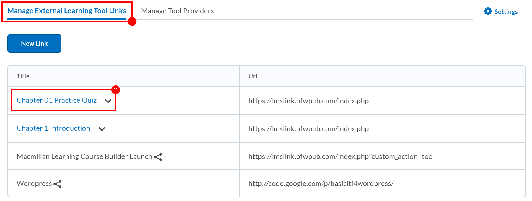This screenshot has height=201, width=532.
Task: Open the Chapter 01 Practice Quiz link
Action: pos(57,100)
